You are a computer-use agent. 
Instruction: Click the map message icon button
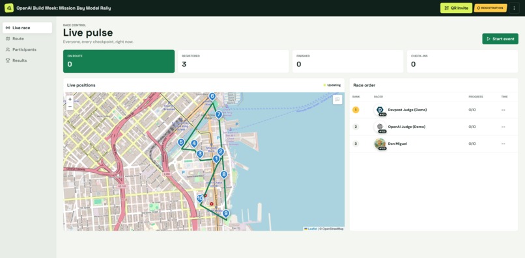(337, 99)
